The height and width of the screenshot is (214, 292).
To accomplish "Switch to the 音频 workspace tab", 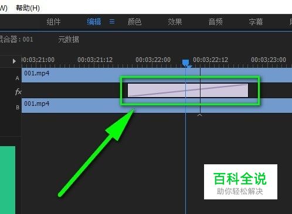I will tap(215, 22).
